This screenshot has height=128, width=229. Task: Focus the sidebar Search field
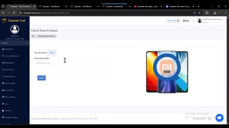tap(15, 43)
